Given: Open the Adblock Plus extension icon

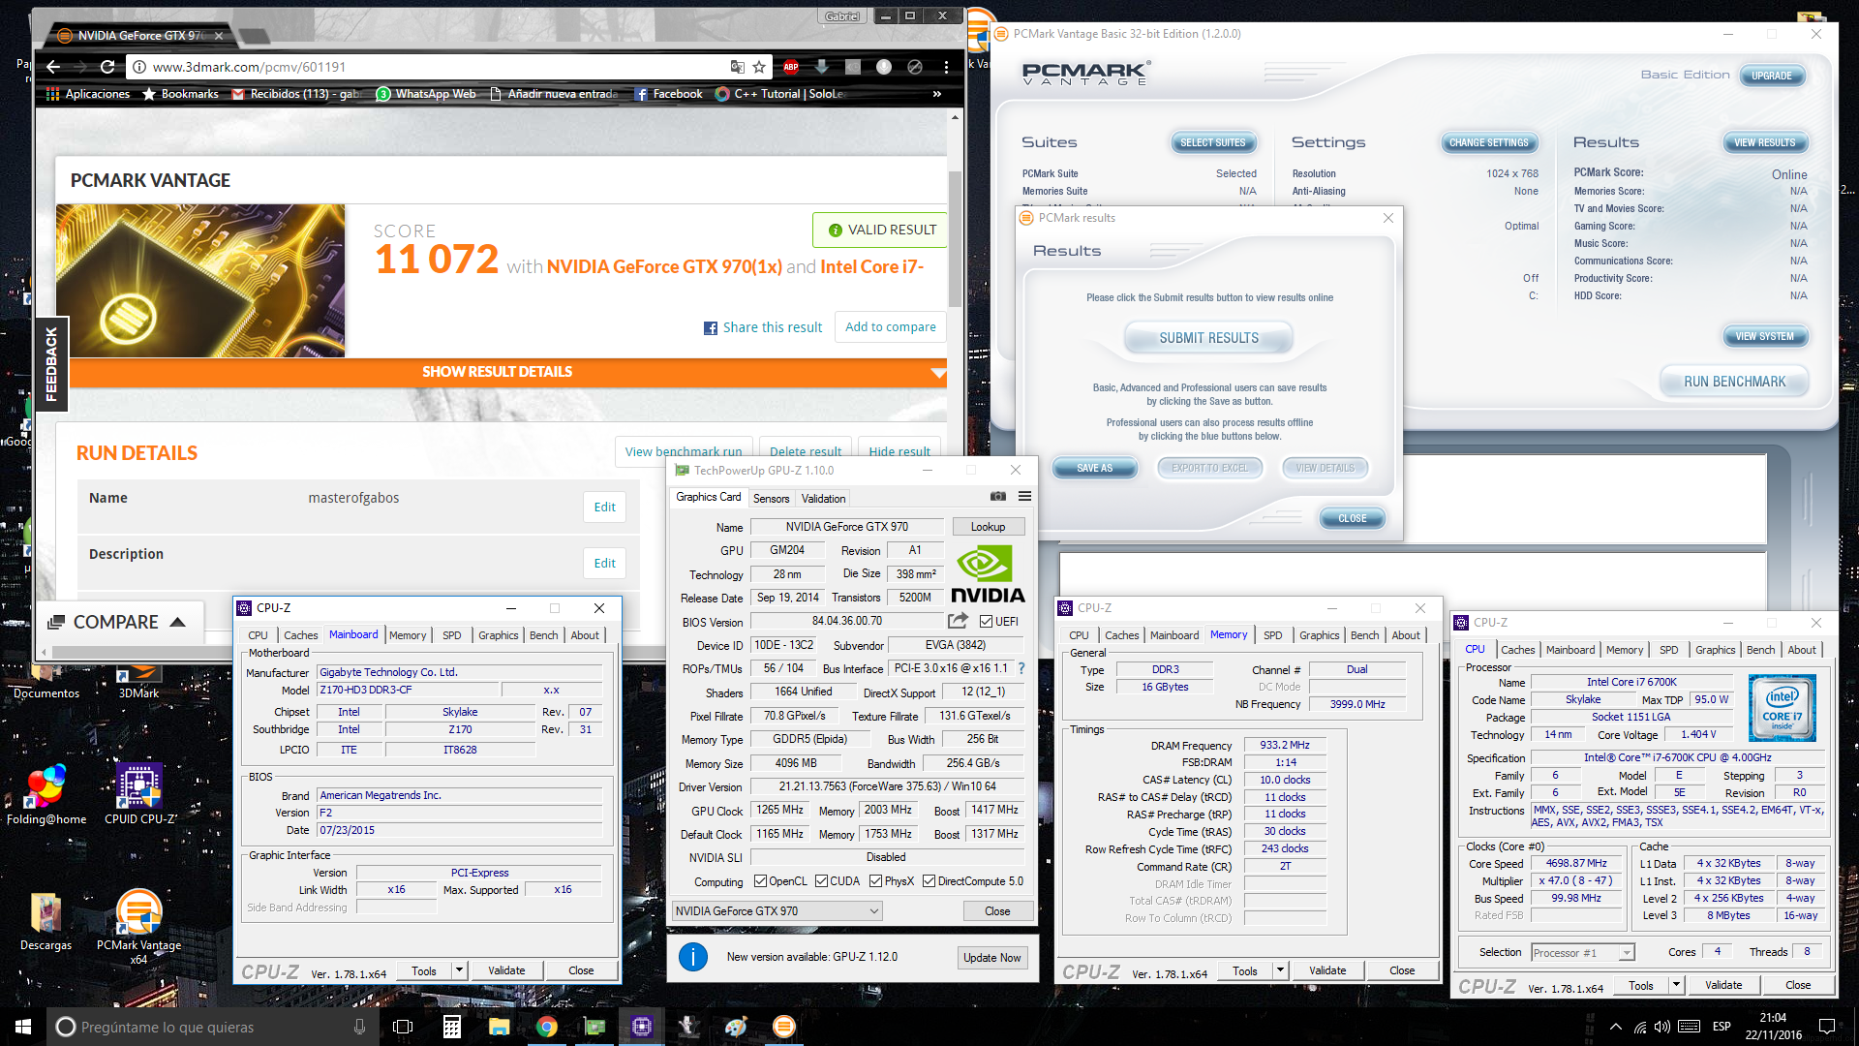Looking at the screenshot, I should point(791,67).
